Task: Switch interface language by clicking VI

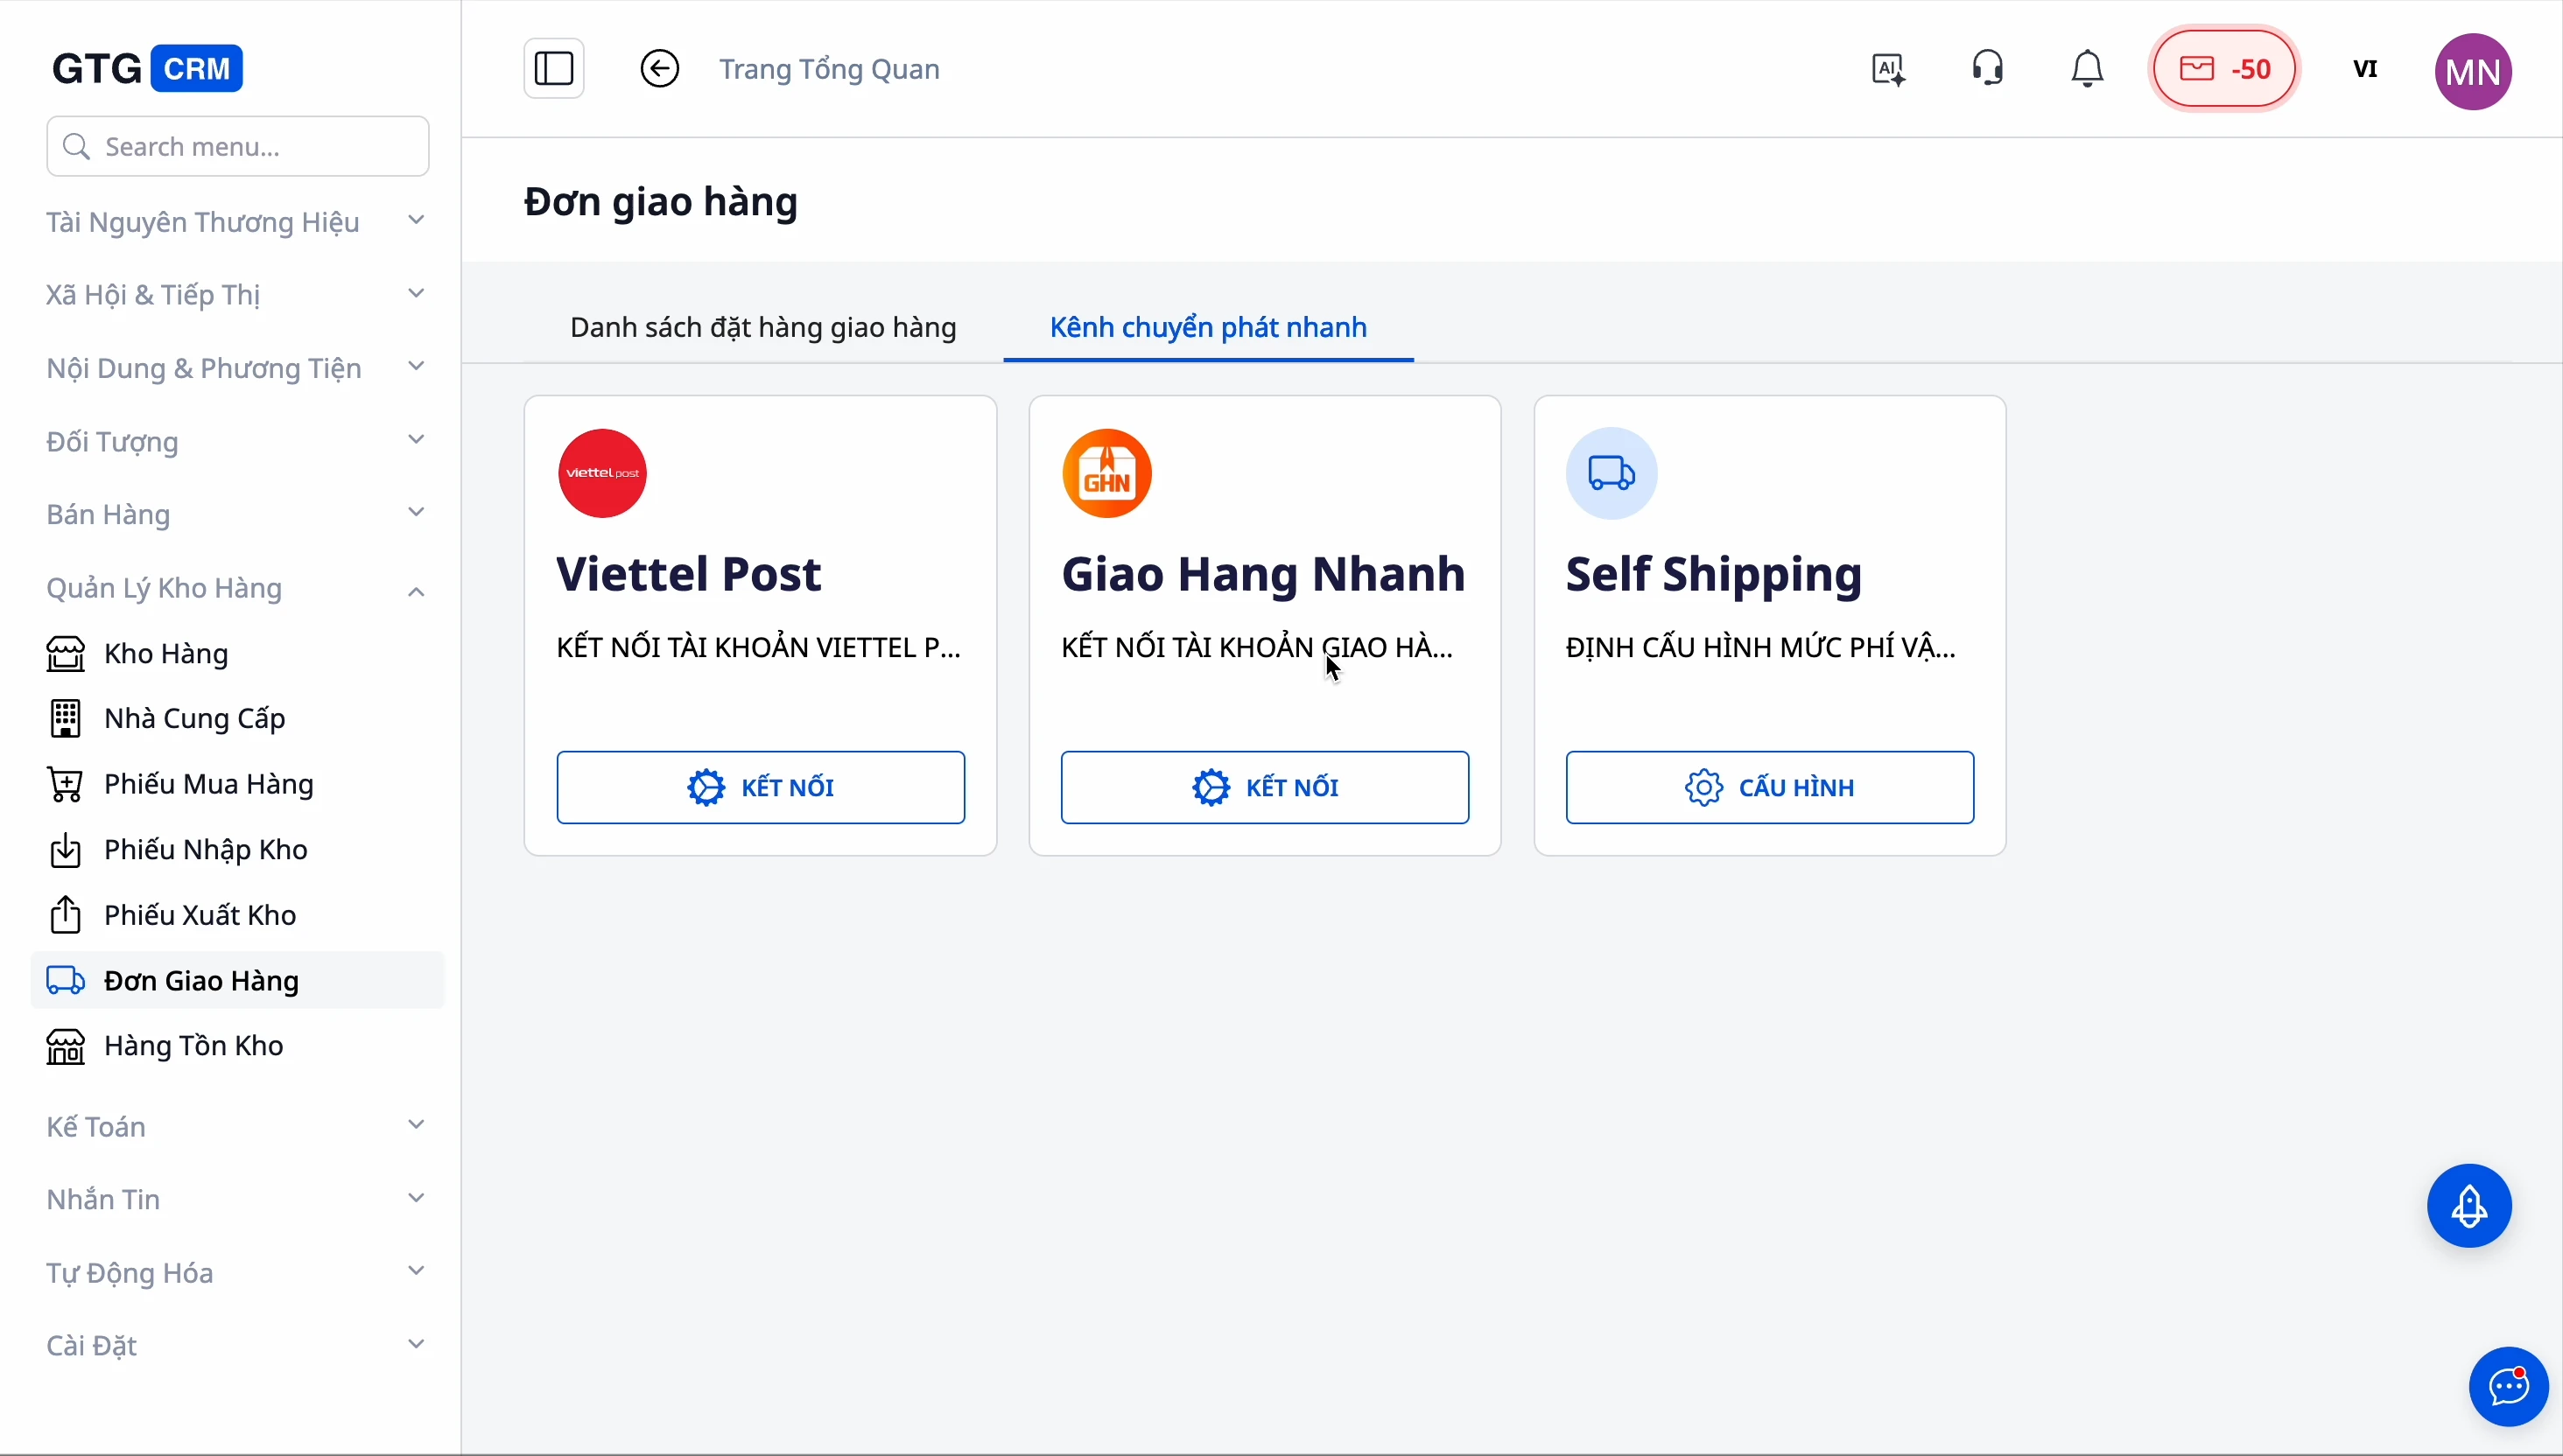Action: point(2365,68)
